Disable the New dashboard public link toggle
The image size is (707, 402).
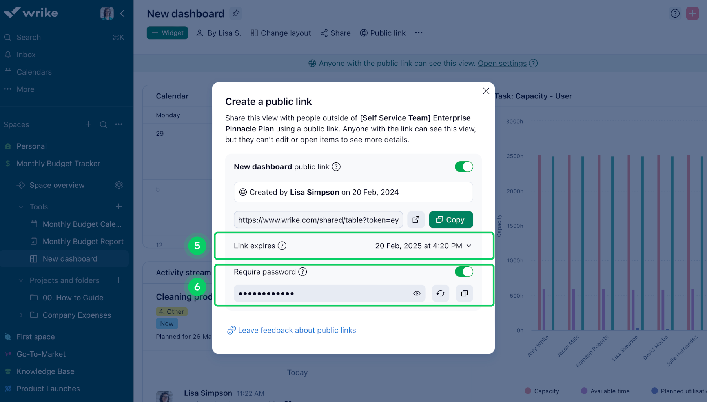(463, 166)
